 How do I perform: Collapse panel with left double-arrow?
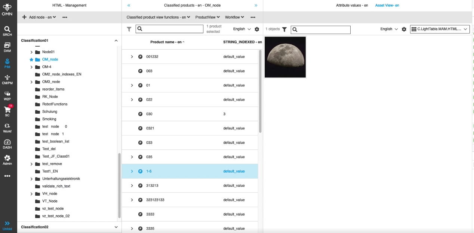coord(129,6)
